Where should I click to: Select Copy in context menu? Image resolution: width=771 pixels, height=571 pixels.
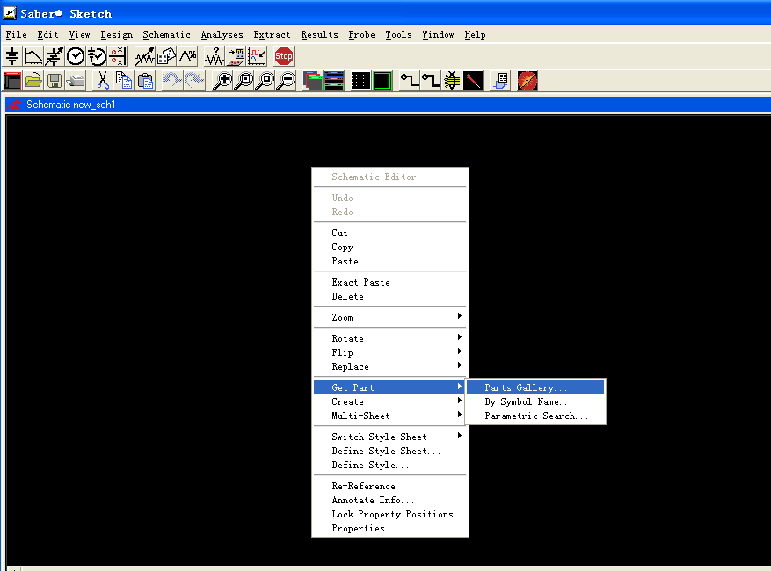390,247
